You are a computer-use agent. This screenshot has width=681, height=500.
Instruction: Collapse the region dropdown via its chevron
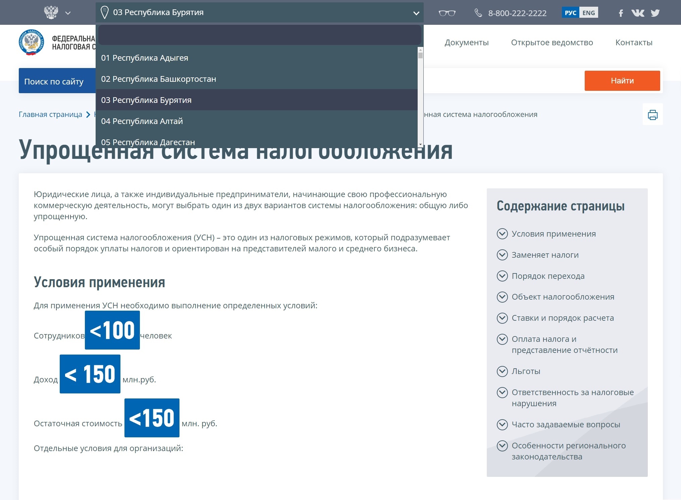[416, 13]
